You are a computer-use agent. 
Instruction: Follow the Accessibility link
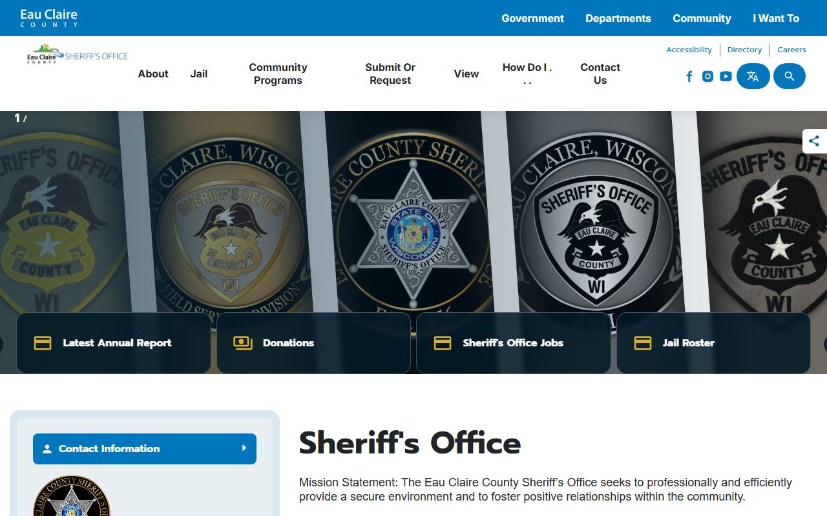689,50
